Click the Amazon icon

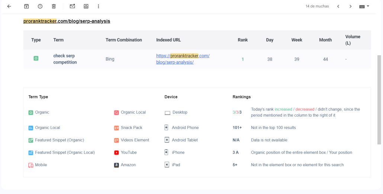tap(116, 165)
